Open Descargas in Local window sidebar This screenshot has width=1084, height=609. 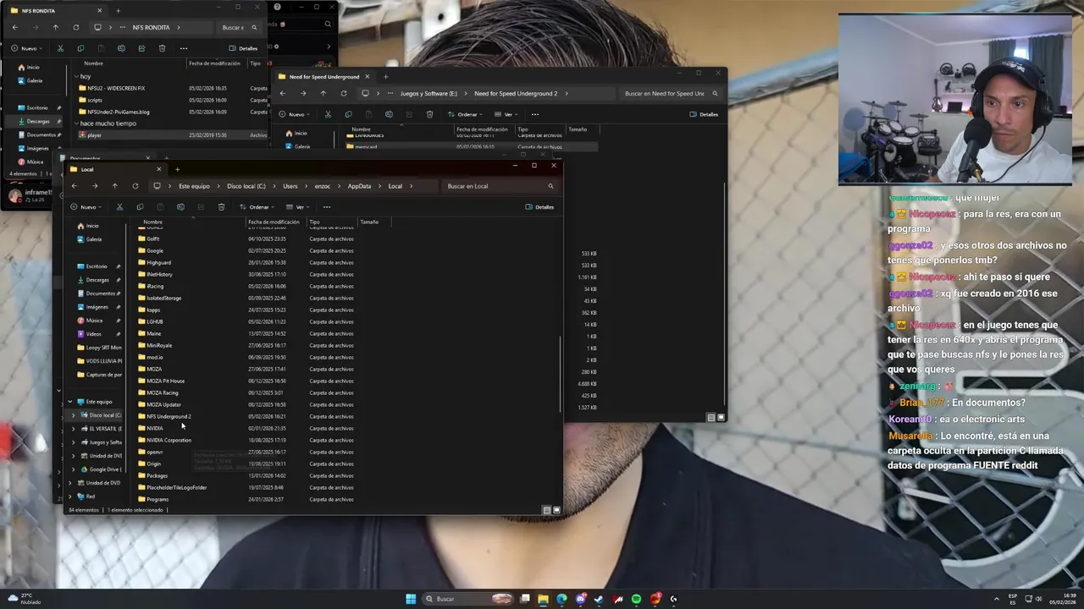pos(97,280)
